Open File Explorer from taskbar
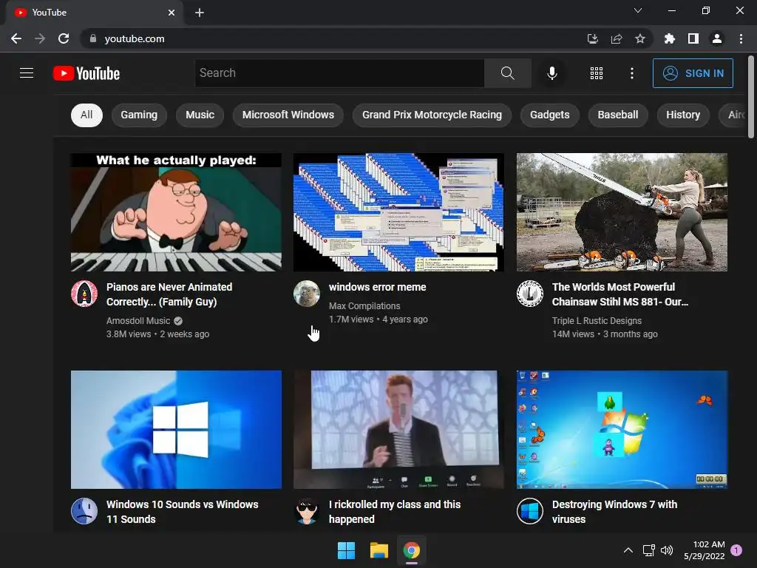Image resolution: width=757 pixels, height=568 pixels. point(379,550)
